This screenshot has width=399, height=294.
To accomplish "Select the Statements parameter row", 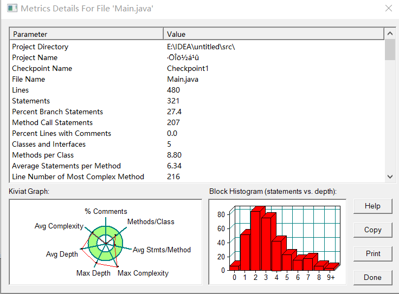I will pos(197,101).
